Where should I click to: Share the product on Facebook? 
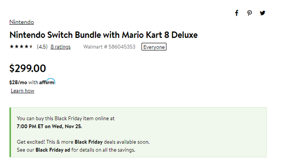click(237, 13)
